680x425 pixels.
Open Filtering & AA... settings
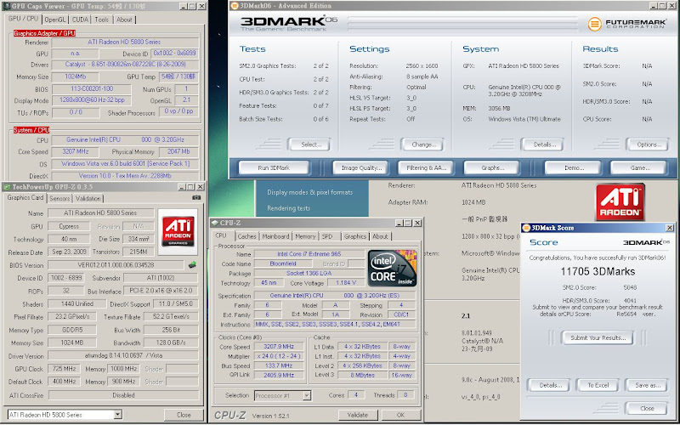click(426, 167)
